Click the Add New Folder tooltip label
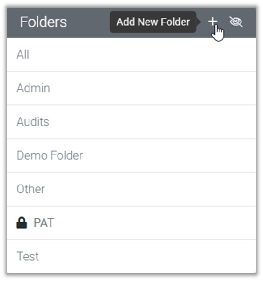 coord(153,22)
